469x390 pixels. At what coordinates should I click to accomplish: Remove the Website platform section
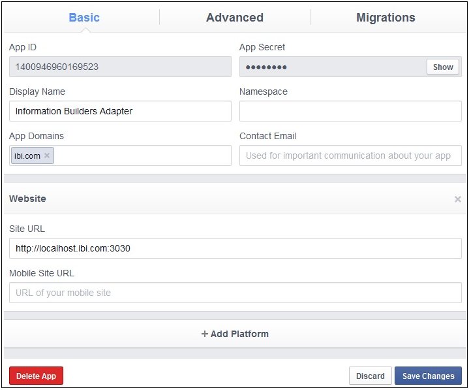457,199
